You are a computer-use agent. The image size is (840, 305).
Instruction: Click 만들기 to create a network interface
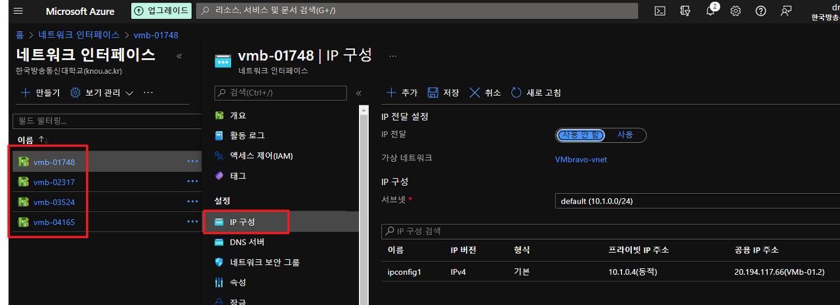[x=40, y=93]
